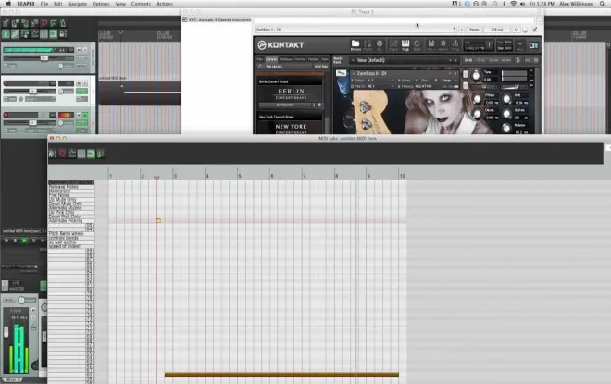Toggle the metronome in REAPER toolbar
611x384 pixels.
[x=63, y=22]
